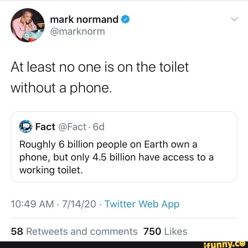This screenshot has height=248, width=248.
Task: Click the 10:49 AM timestamp
Action: tap(32, 204)
